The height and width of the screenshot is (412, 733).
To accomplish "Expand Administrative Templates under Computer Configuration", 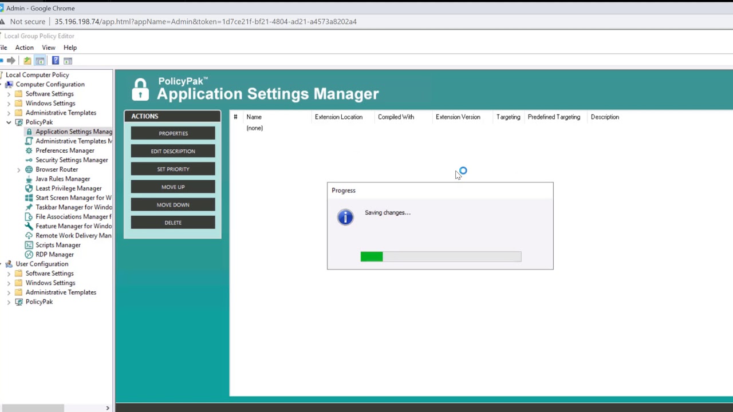I will point(9,113).
